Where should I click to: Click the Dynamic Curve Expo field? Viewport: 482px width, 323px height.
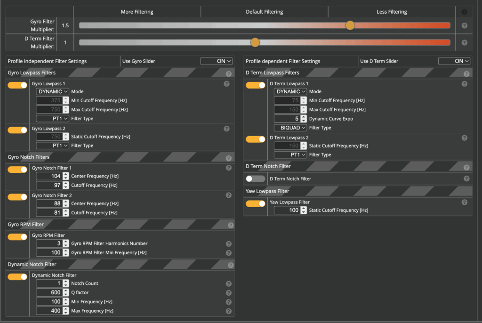(290, 119)
